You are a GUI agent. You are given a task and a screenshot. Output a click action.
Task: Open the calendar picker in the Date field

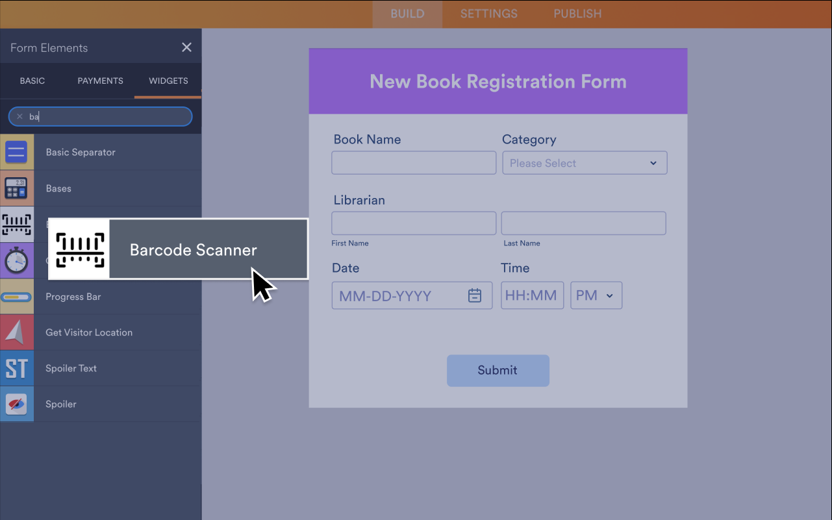(475, 295)
